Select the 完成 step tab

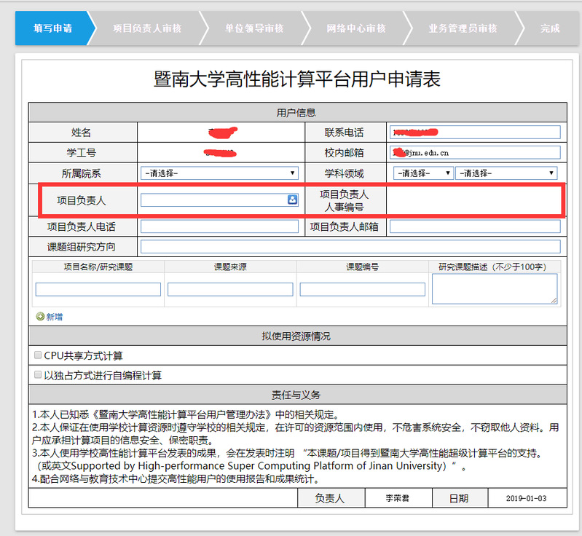click(x=550, y=28)
